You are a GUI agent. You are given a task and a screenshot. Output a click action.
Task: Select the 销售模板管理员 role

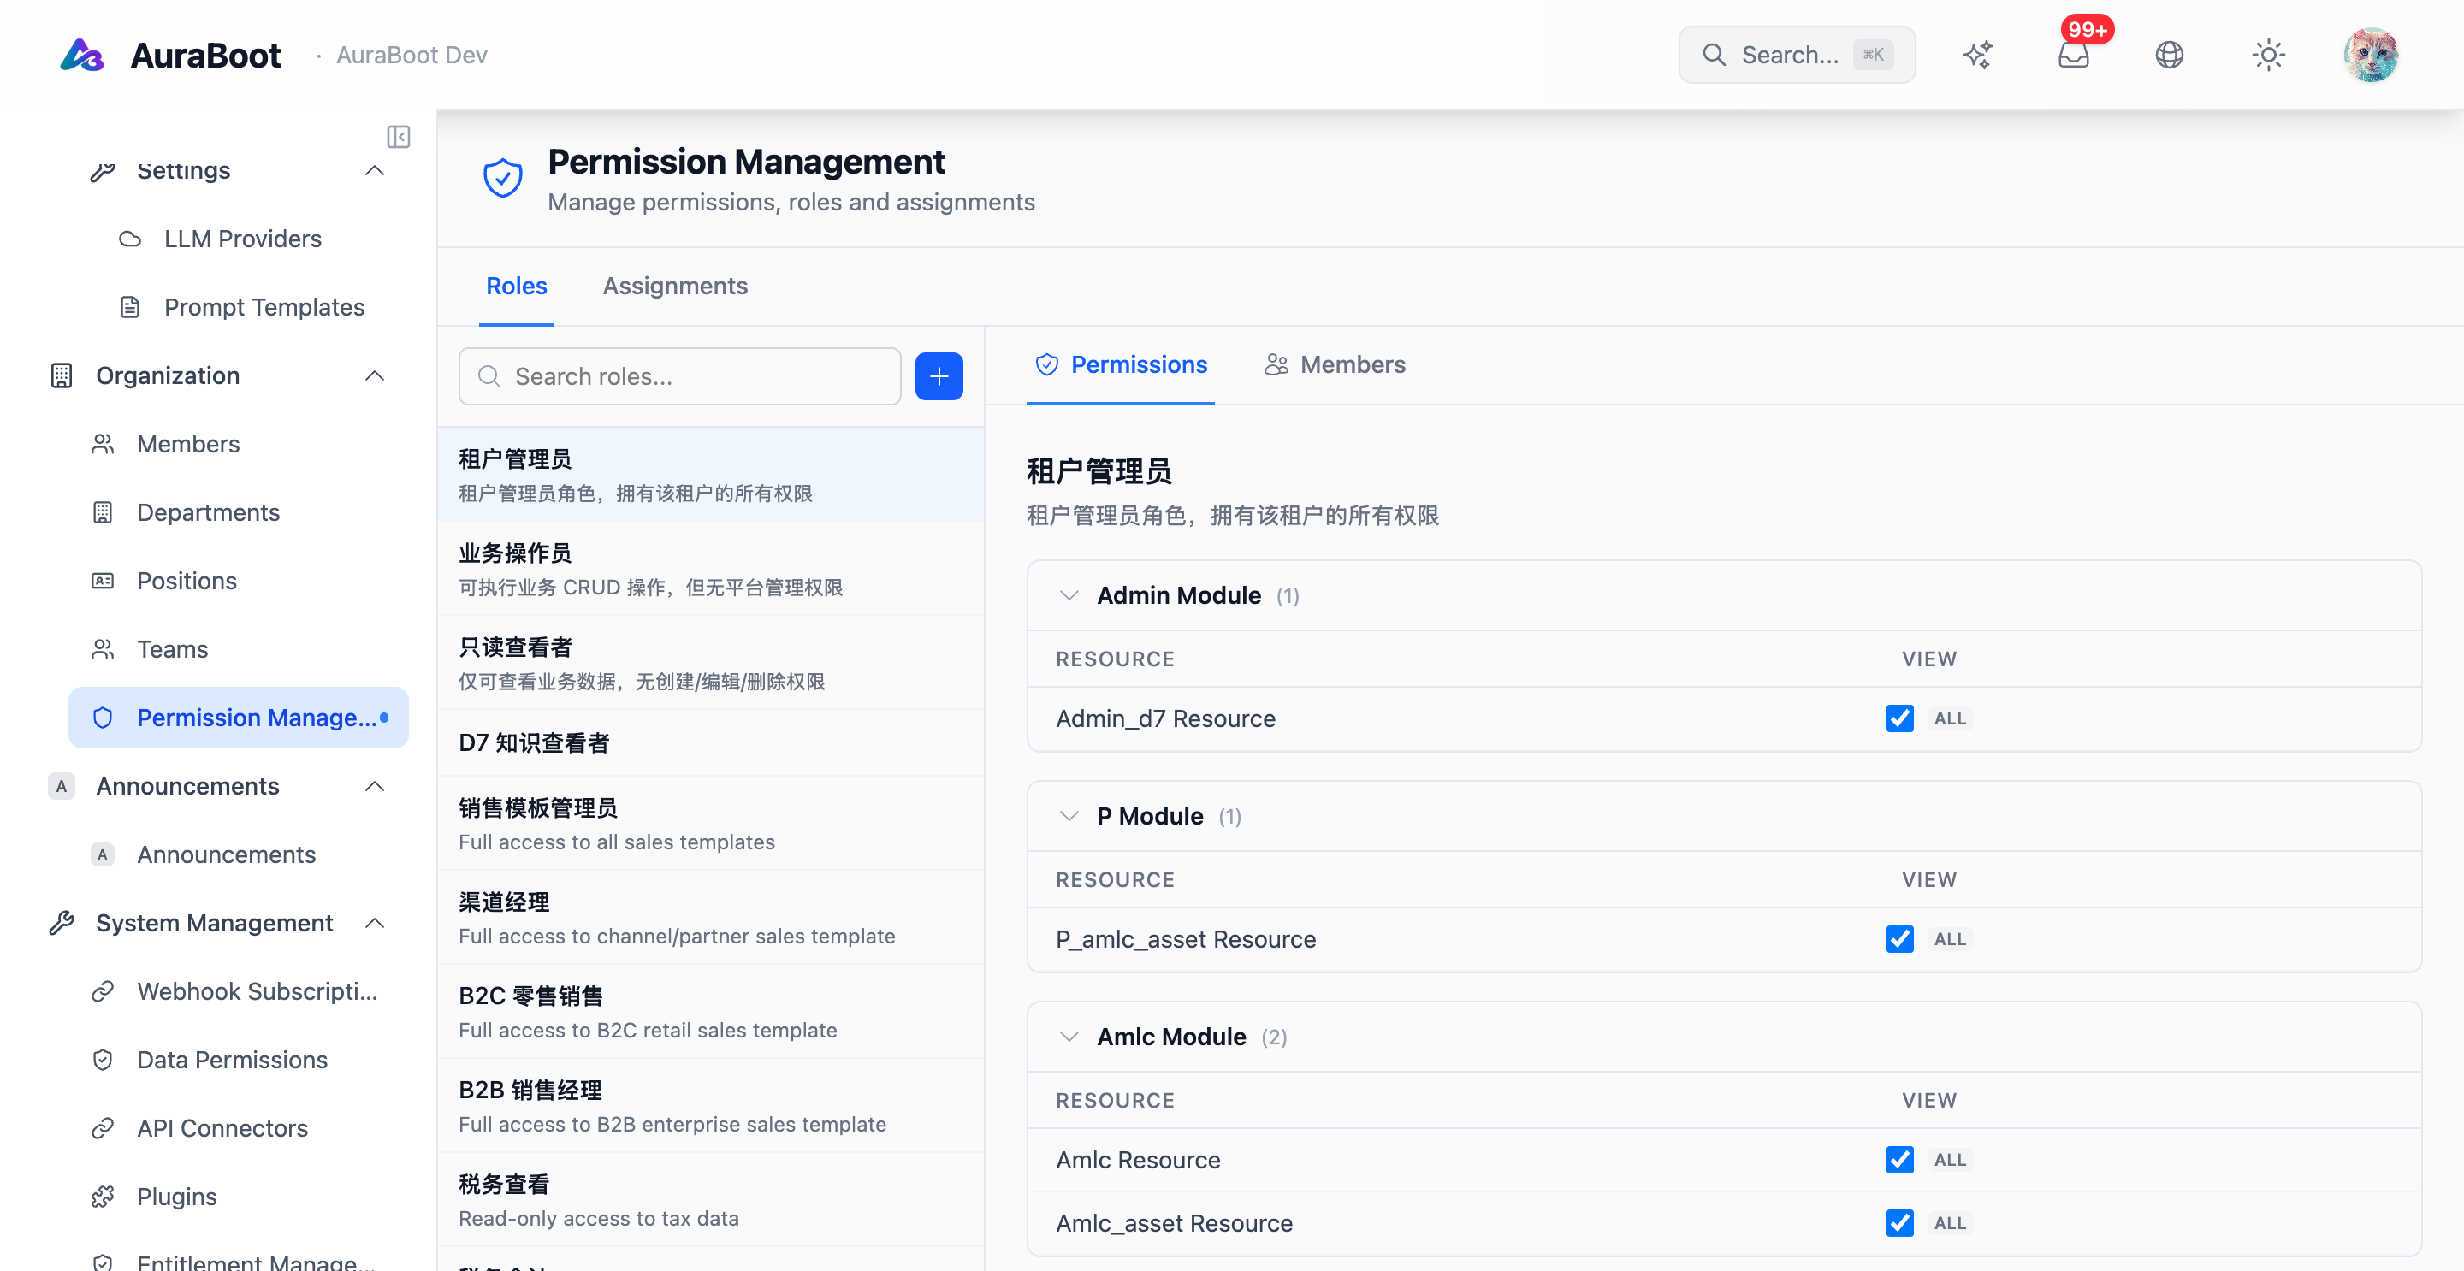(711, 824)
